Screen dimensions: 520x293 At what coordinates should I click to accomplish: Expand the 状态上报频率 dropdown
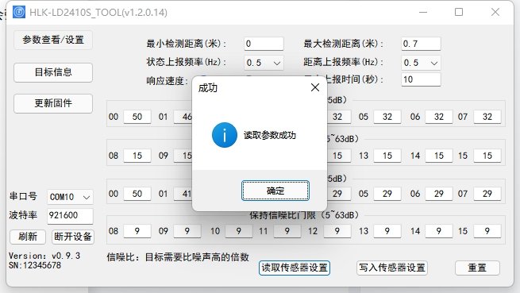tap(264, 63)
